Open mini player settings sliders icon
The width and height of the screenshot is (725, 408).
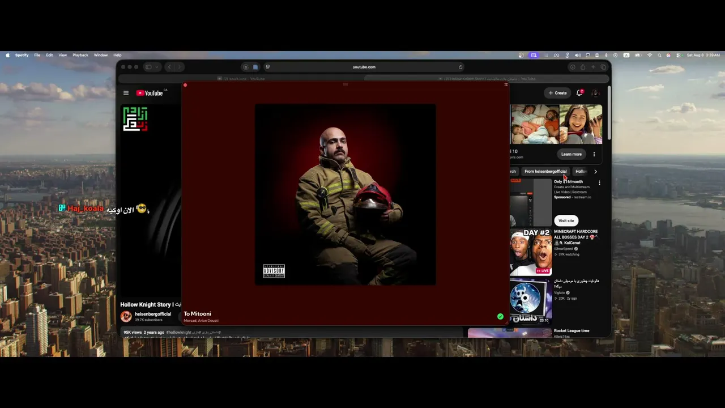coord(506,84)
